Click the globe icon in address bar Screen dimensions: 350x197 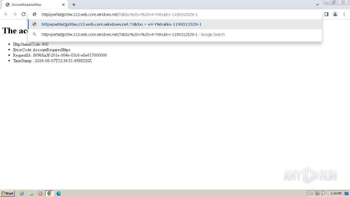(x=34, y=14)
